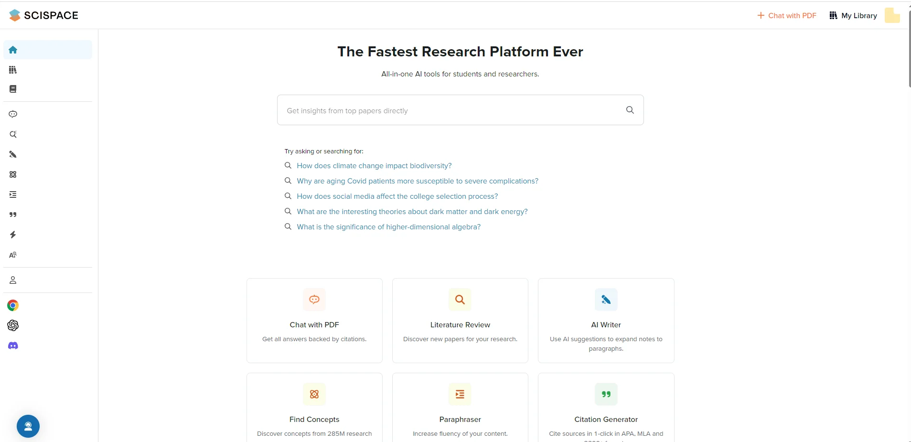Click the profile user icon in sidebar

coord(13,280)
